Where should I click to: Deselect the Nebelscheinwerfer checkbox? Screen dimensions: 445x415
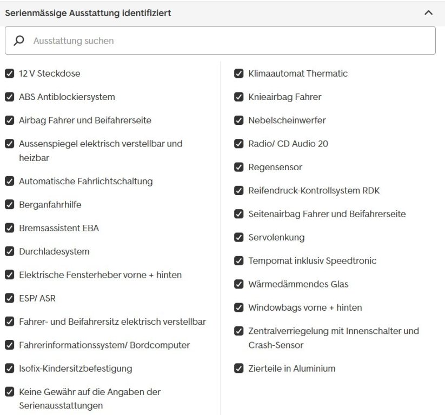pyautogui.click(x=238, y=121)
